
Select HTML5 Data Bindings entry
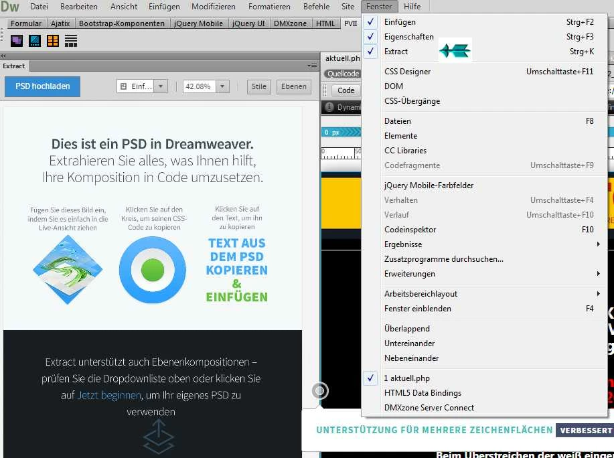(x=484, y=392)
